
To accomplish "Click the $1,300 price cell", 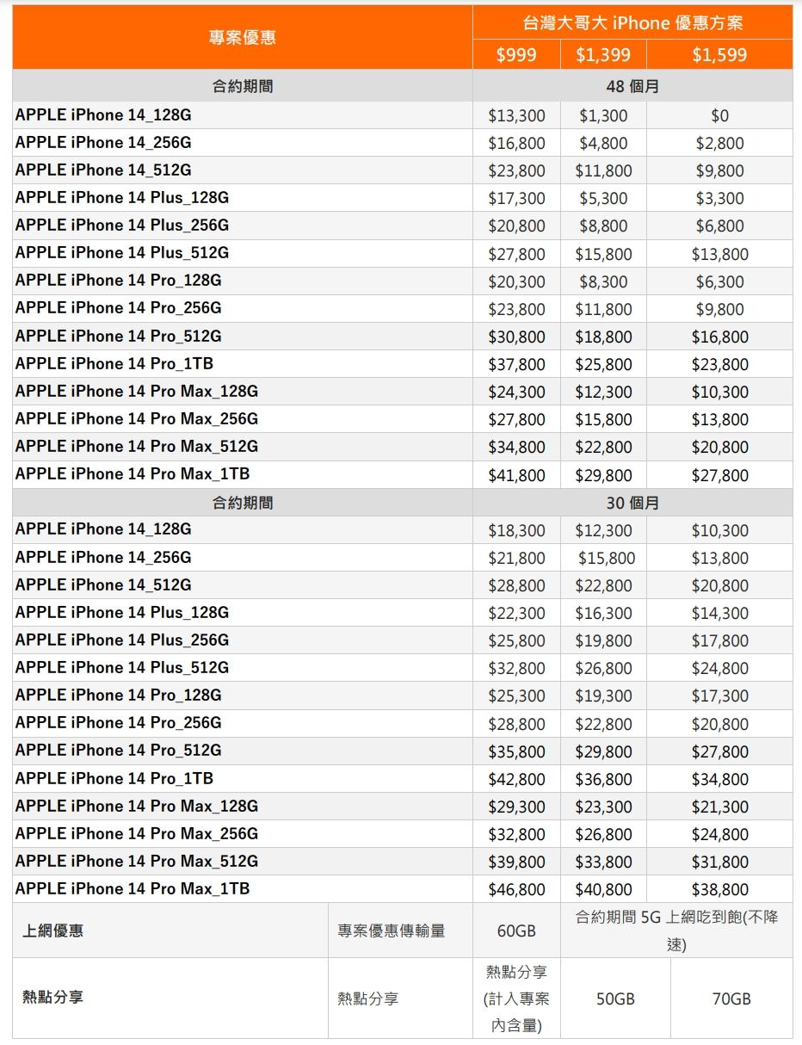I will click(x=603, y=115).
